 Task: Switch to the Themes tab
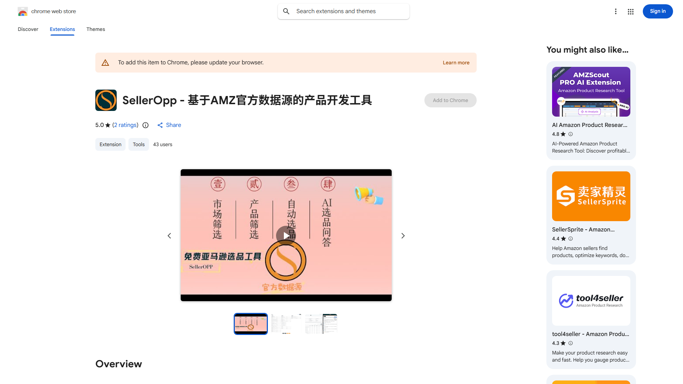click(x=95, y=29)
